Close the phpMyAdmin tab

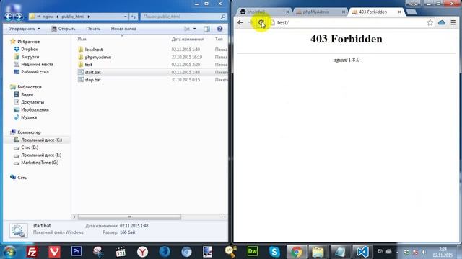pos(344,12)
